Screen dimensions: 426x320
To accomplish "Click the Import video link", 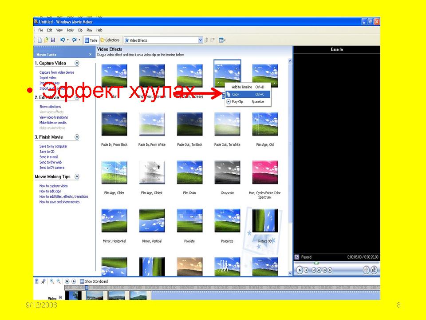I will click(48, 78).
